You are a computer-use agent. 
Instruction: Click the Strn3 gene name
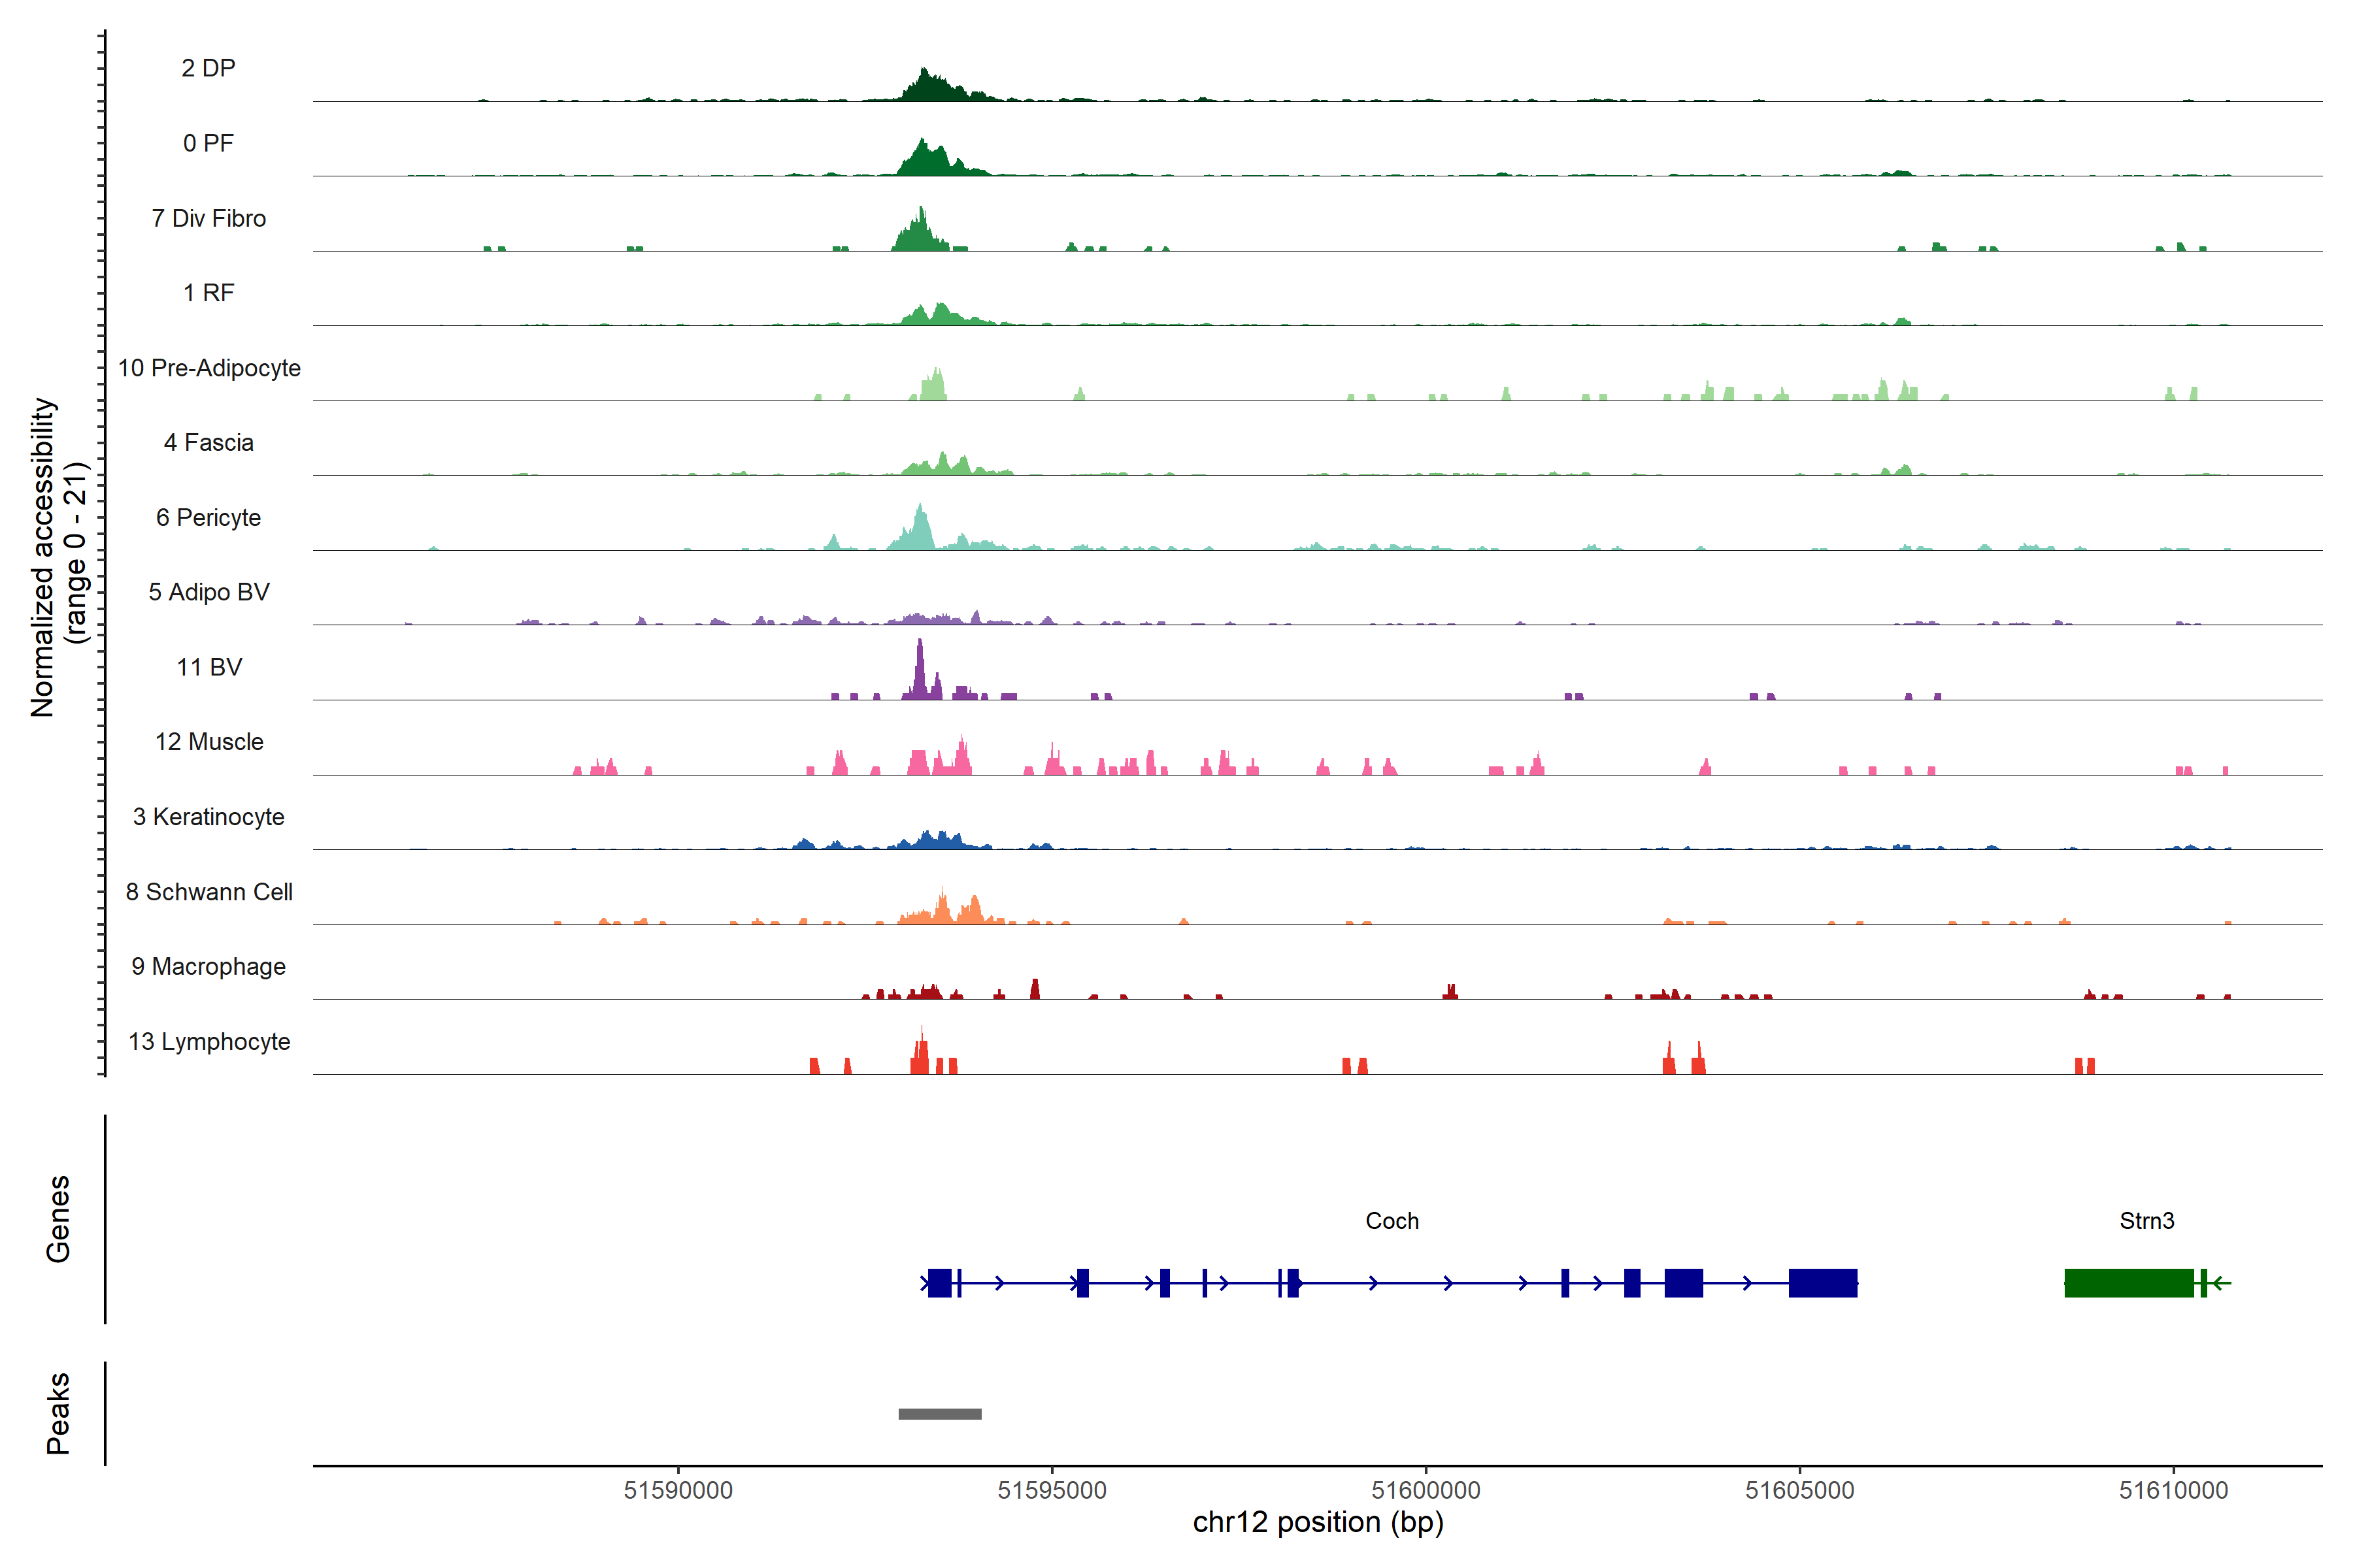[x=2146, y=1221]
